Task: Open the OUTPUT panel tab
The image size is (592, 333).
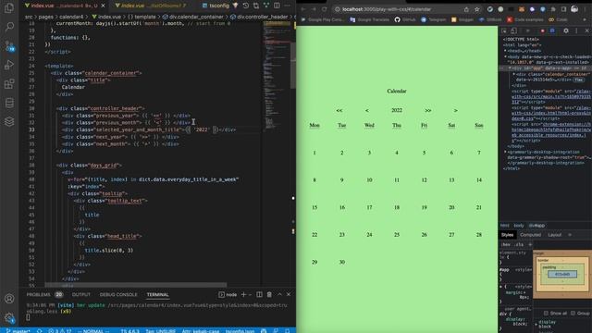Action: [81, 294]
